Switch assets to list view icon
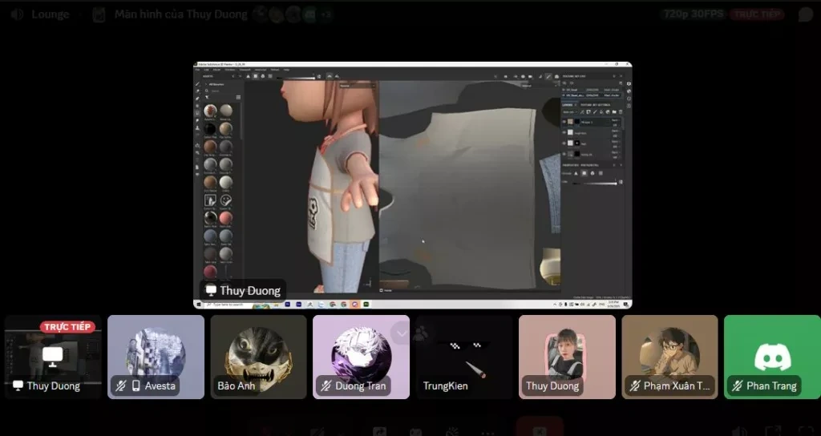Screen dimensions: 821x436 [x=238, y=97]
